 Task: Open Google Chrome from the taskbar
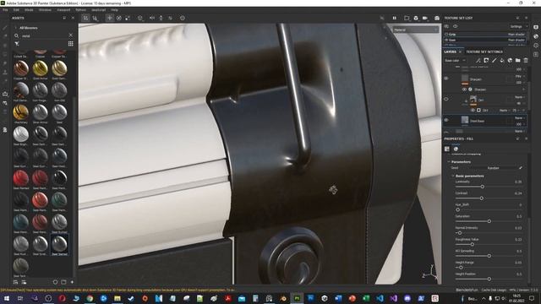pos(90,298)
